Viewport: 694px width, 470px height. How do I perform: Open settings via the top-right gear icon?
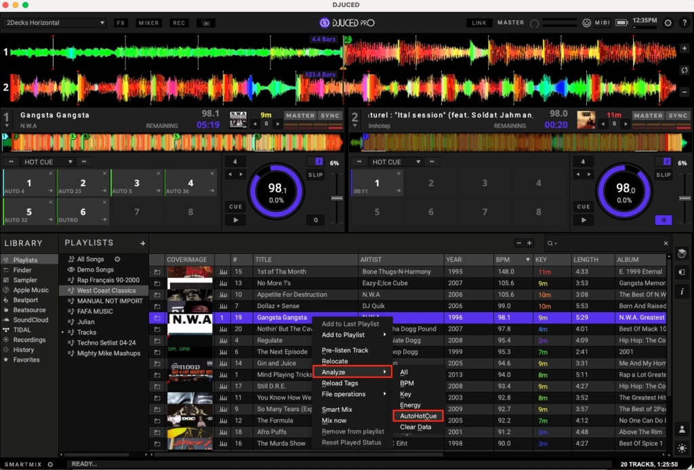tap(668, 23)
